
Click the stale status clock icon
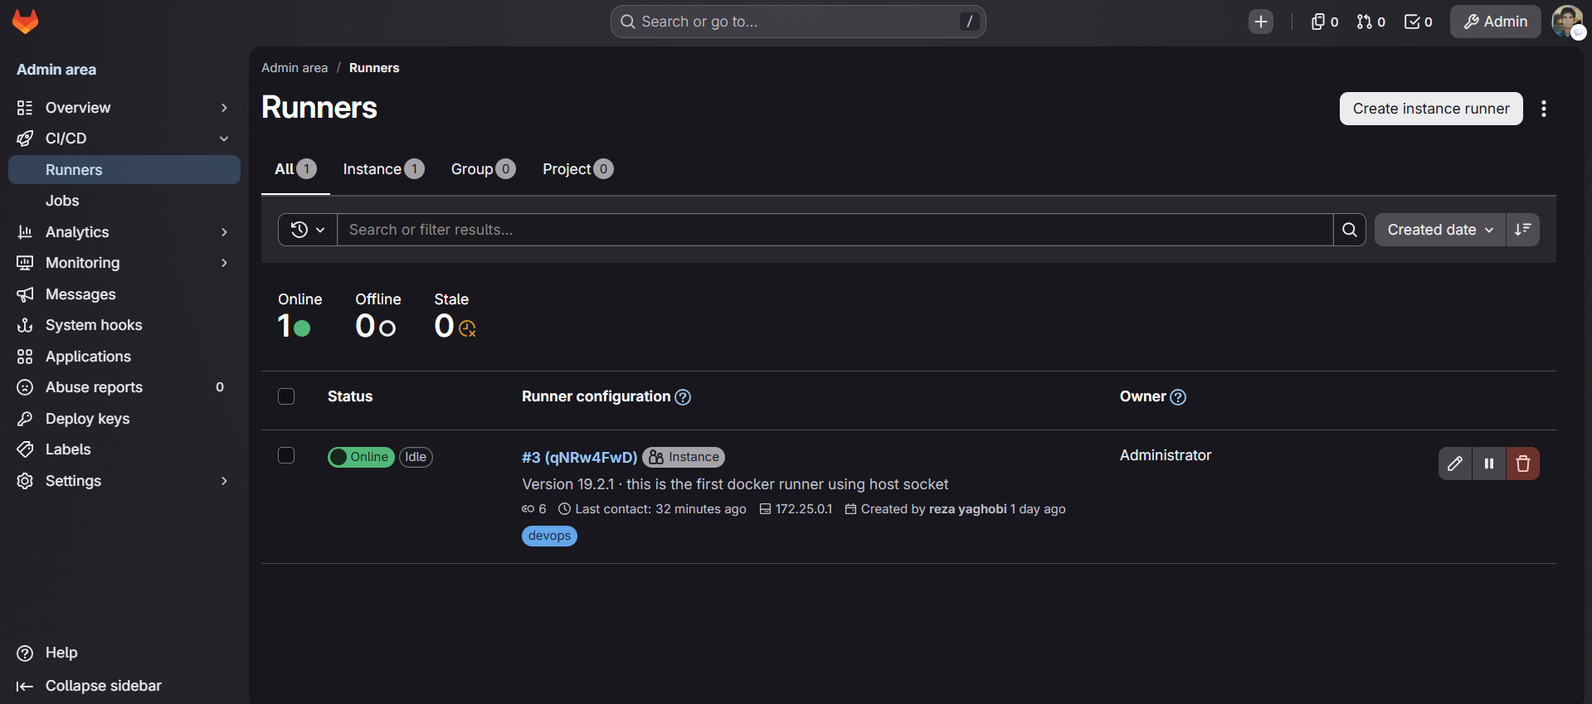pos(468,329)
